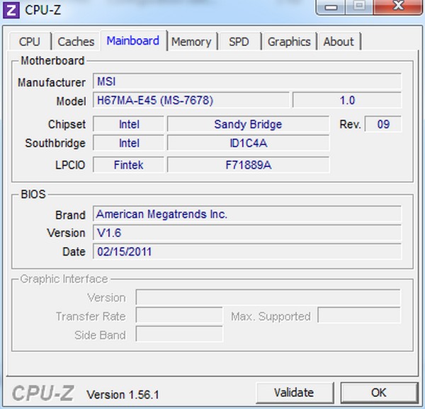The image size is (425, 409).
Task: Go to the Memory tab
Action: 191,42
